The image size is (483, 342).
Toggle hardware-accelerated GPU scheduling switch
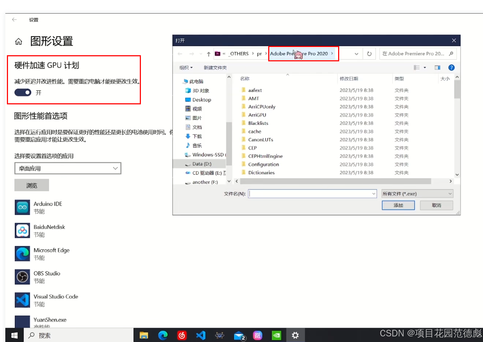tap(23, 92)
